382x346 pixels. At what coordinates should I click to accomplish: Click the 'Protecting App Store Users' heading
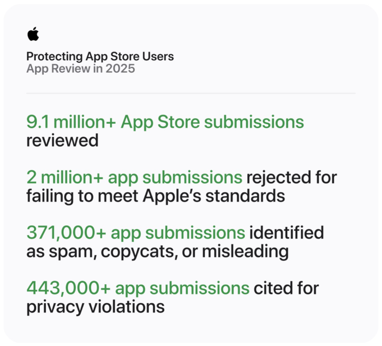tap(100, 57)
